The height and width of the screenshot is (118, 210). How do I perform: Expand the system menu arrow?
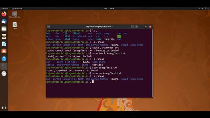click(x=208, y=9)
